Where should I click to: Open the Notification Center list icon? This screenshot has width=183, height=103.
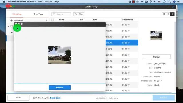pos(178,2)
